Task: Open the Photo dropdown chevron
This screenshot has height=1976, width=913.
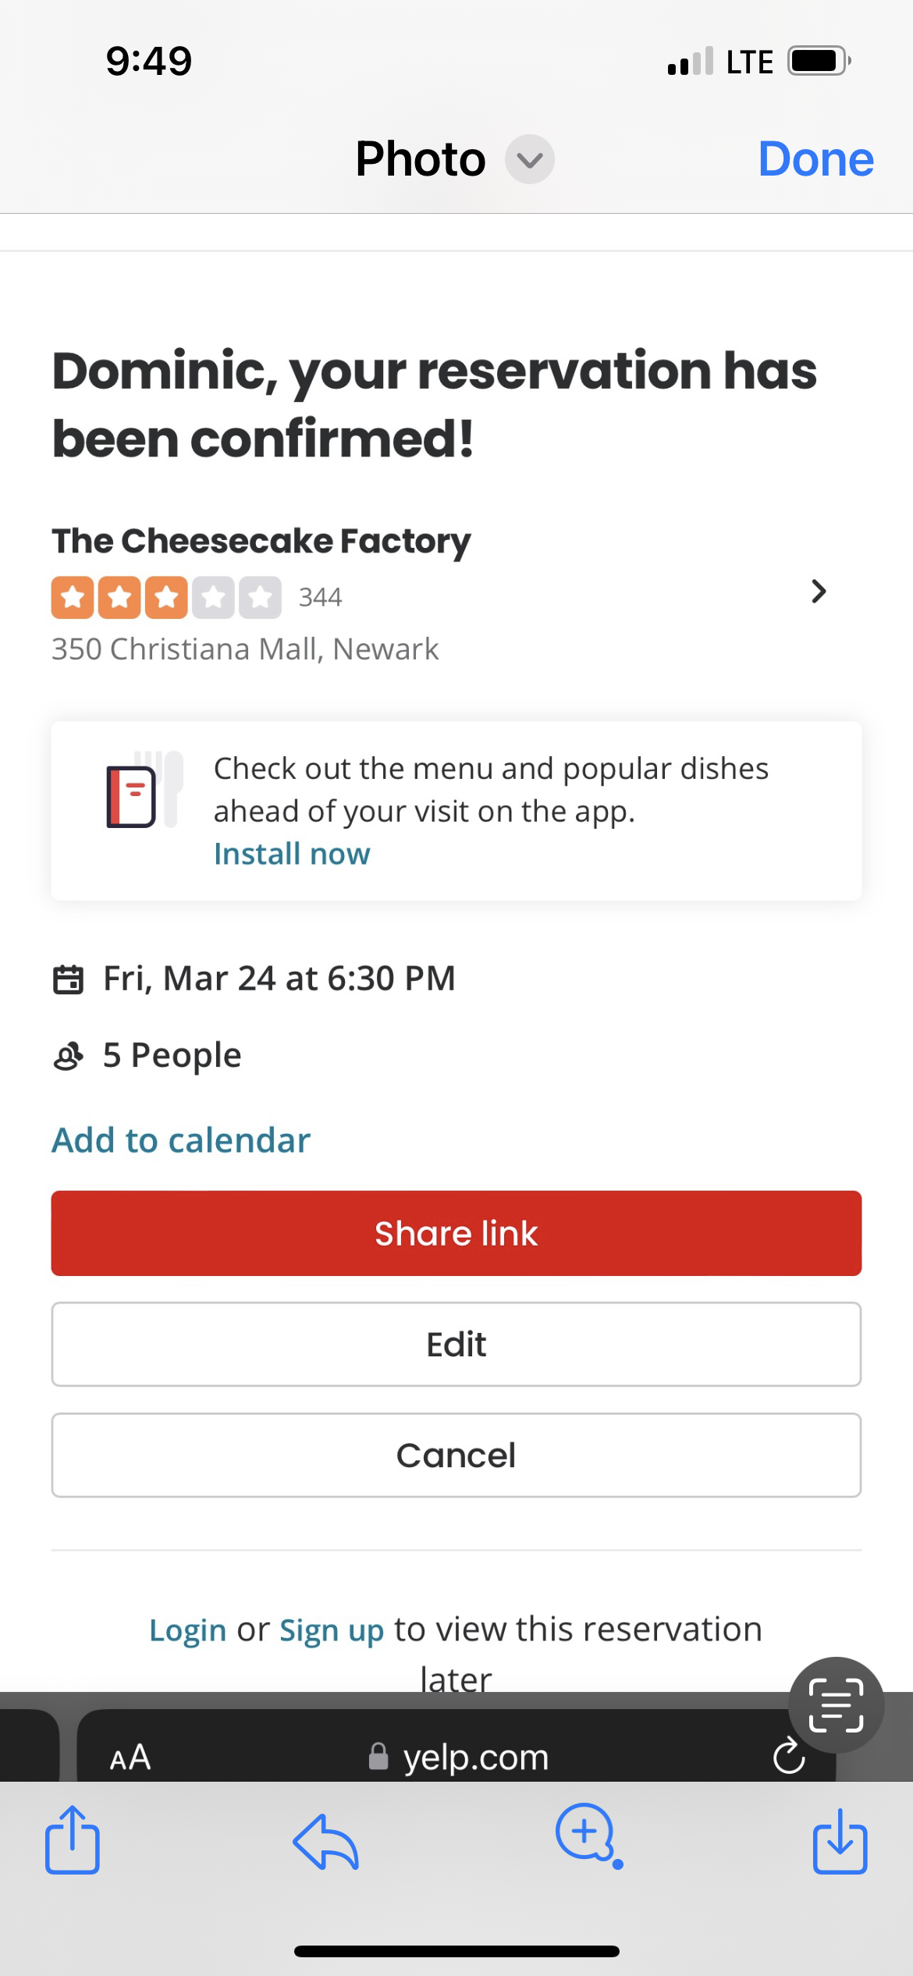Action: [529, 160]
